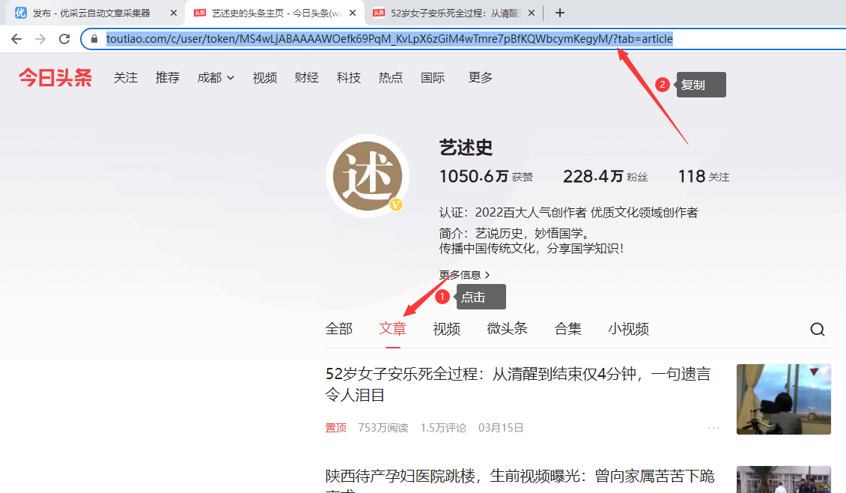This screenshot has height=493, width=846.
Task: Expand the 成都 city dropdown
Action: pos(216,77)
